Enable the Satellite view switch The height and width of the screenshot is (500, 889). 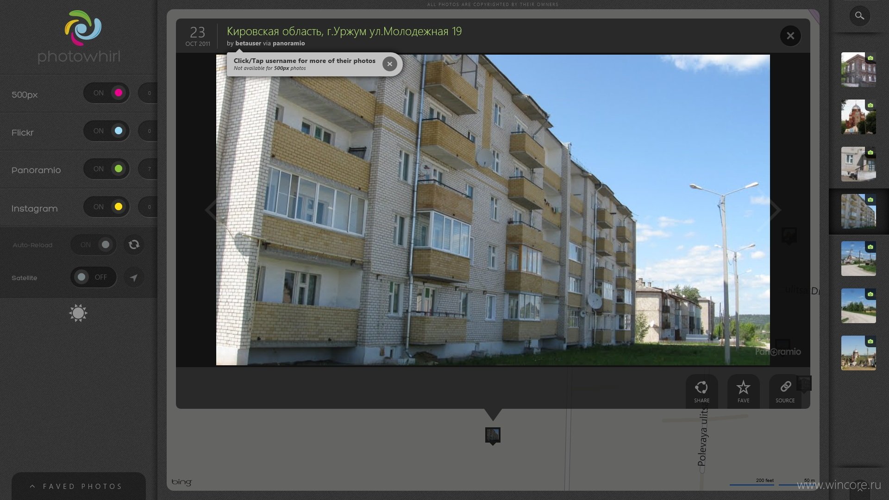click(x=94, y=277)
